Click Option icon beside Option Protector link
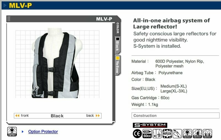 [12, 131]
